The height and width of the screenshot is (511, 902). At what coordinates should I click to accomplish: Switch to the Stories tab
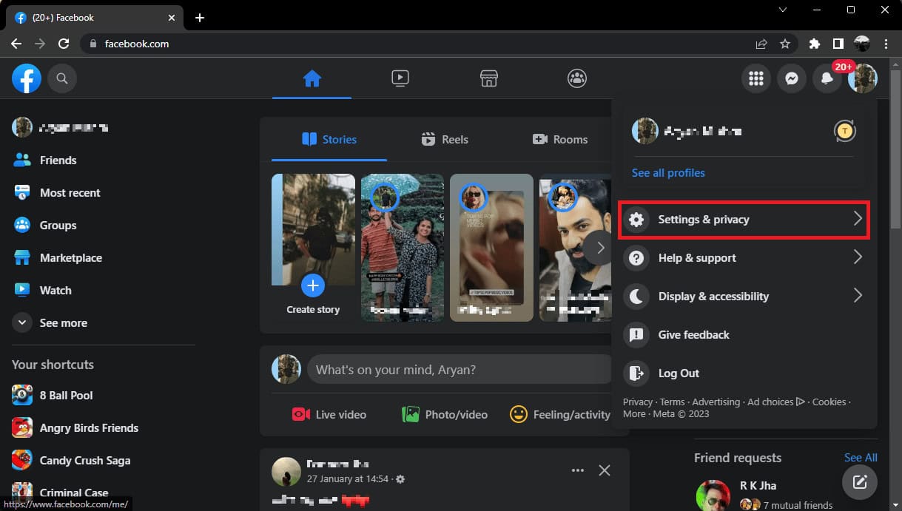click(x=329, y=139)
